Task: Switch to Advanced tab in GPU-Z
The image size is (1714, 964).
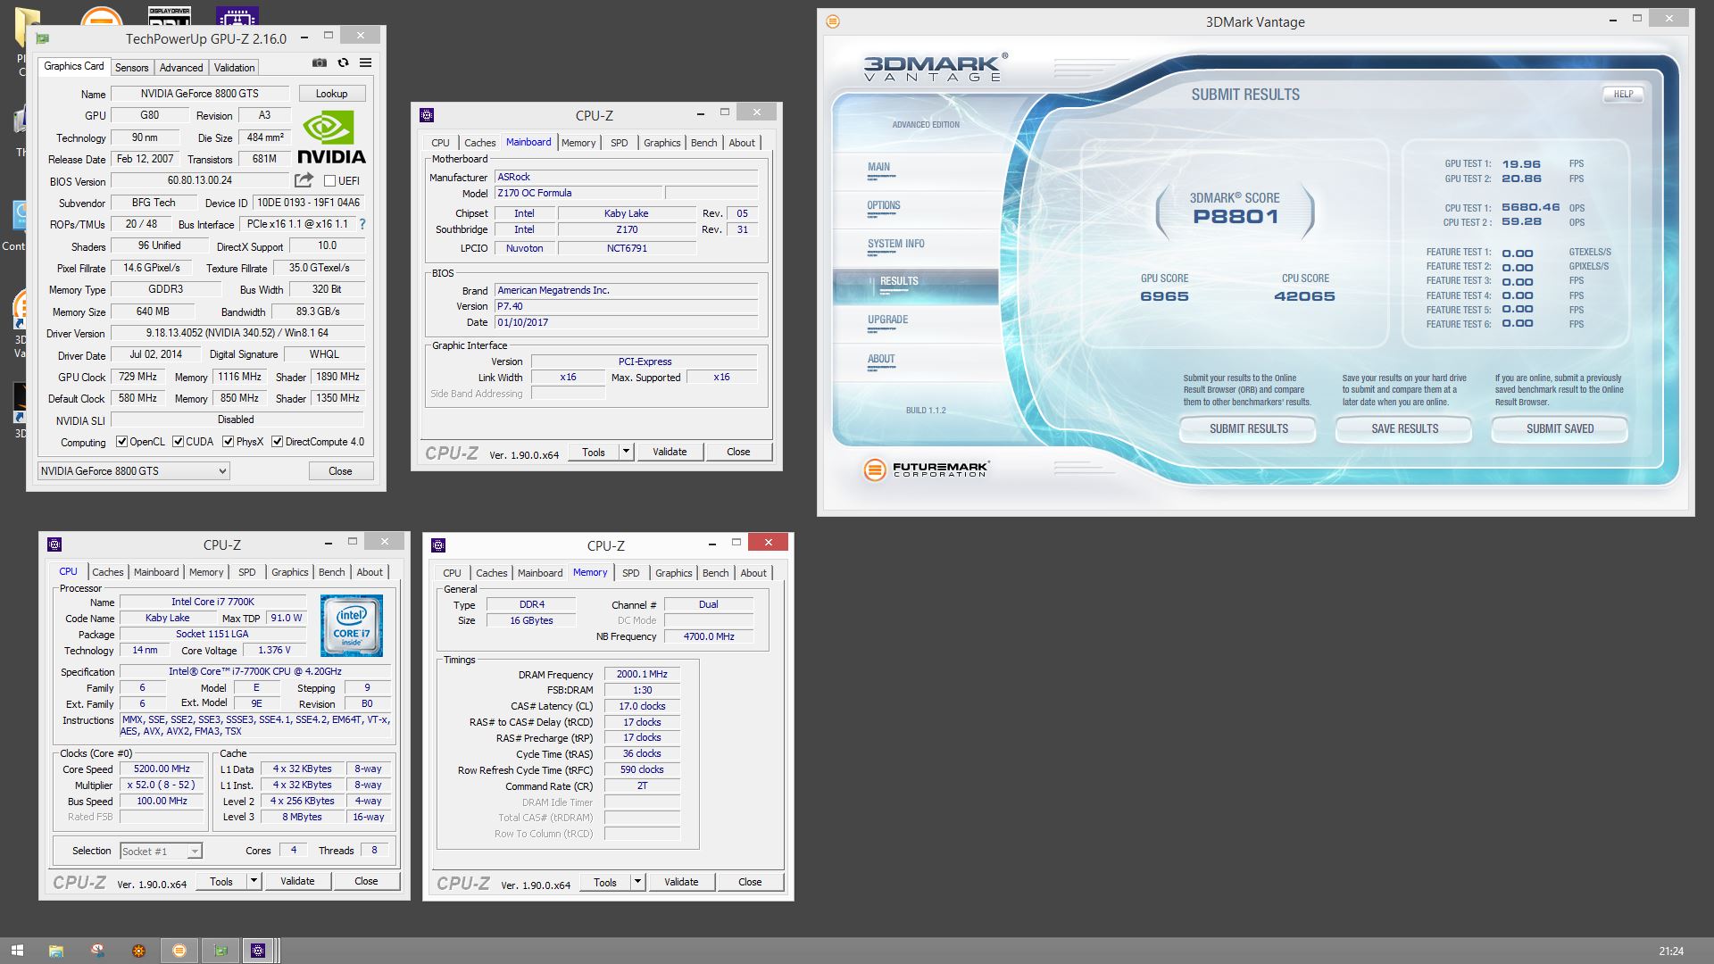Action: 181,68
